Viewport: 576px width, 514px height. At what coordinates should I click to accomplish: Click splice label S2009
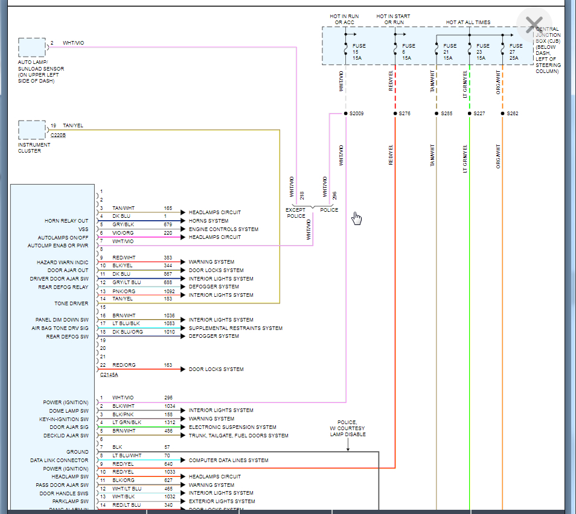(x=356, y=113)
